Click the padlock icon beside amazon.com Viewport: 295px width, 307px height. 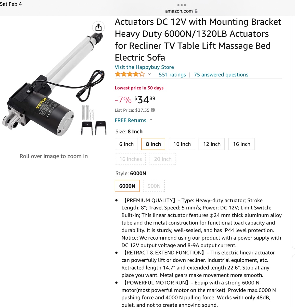click(x=196, y=11)
